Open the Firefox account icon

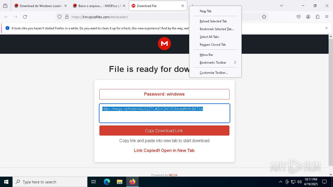tap(308, 17)
